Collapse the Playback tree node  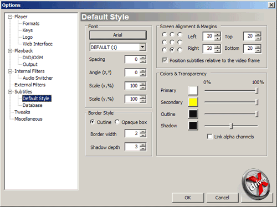tap(10, 51)
